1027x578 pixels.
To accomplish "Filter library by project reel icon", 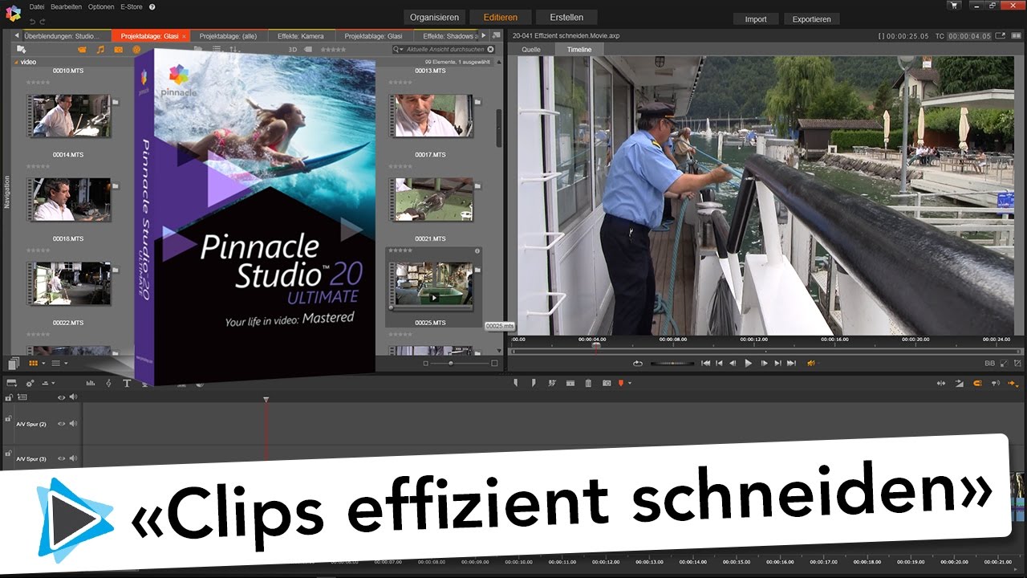I will [136, 50].
